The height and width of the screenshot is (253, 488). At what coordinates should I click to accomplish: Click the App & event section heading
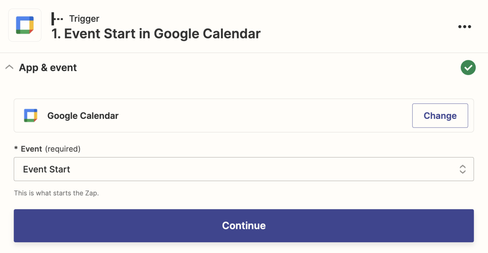coord(48,68)
